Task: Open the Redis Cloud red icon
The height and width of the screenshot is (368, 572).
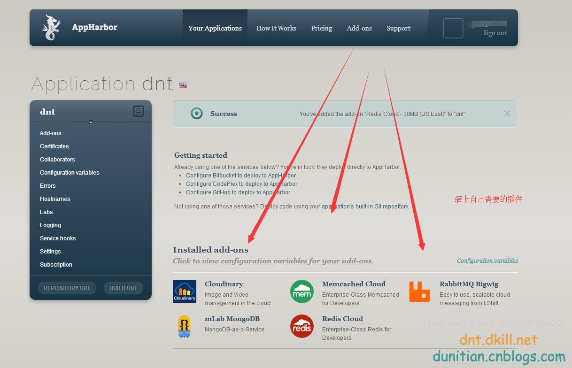Action: (x=302, y=326)
